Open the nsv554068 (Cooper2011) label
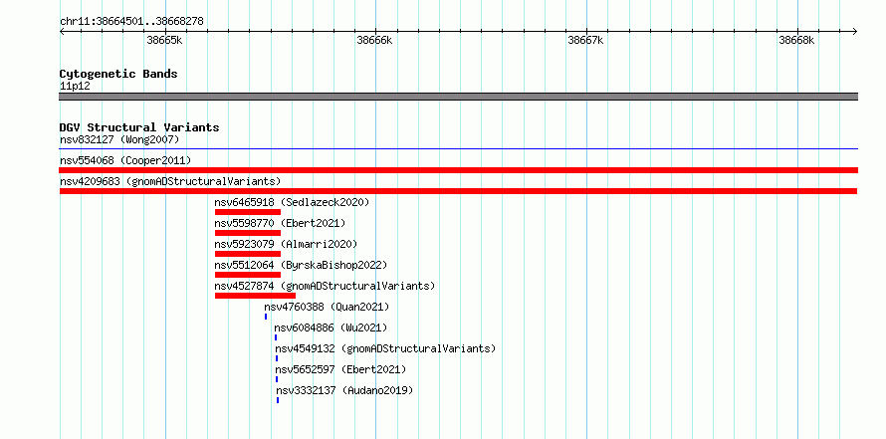Screen dimensions: 886x439 click(125, 160)
